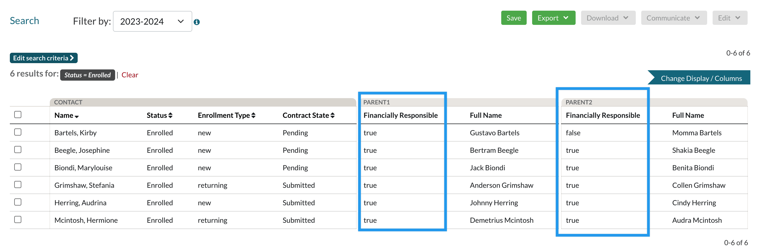758x252 pixels.
Task: Click the info icon beside year filter
Action: (x=197, y=22)
